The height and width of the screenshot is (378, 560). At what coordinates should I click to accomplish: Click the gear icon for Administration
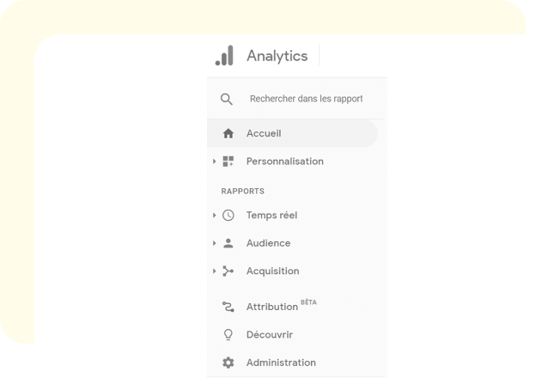pos(228,363)
